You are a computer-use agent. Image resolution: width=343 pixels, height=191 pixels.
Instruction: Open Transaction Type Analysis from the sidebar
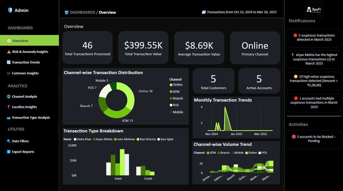31,117
